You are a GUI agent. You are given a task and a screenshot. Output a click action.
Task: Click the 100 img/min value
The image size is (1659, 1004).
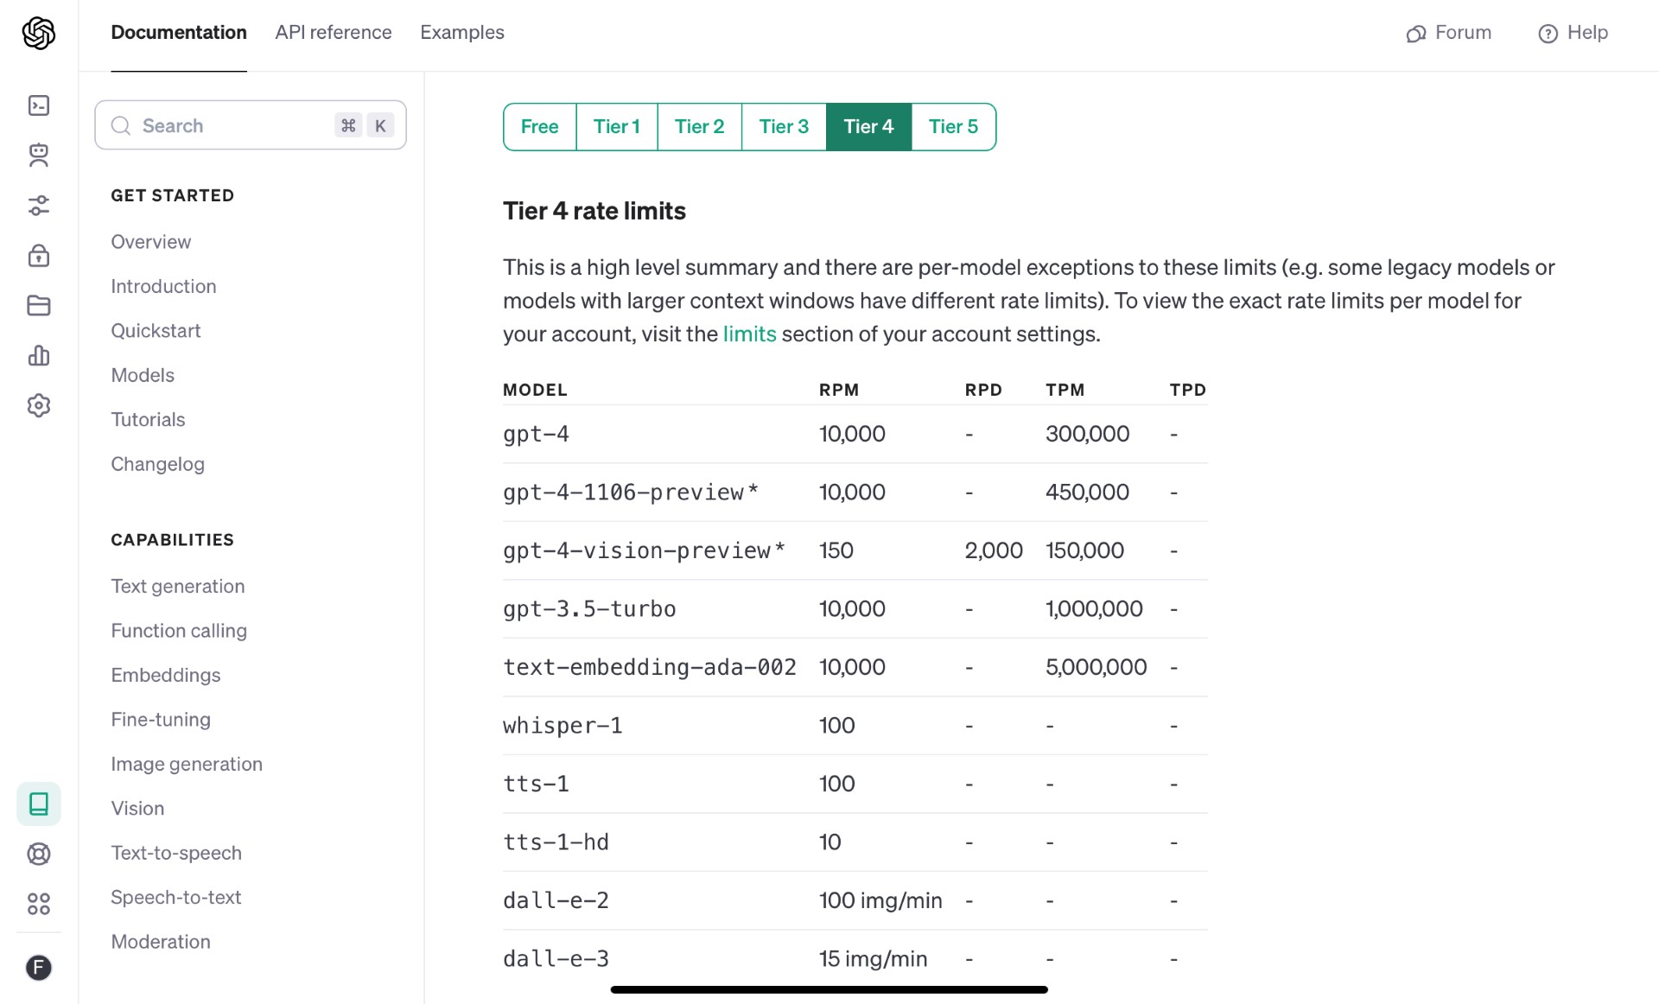click(880, 900)
